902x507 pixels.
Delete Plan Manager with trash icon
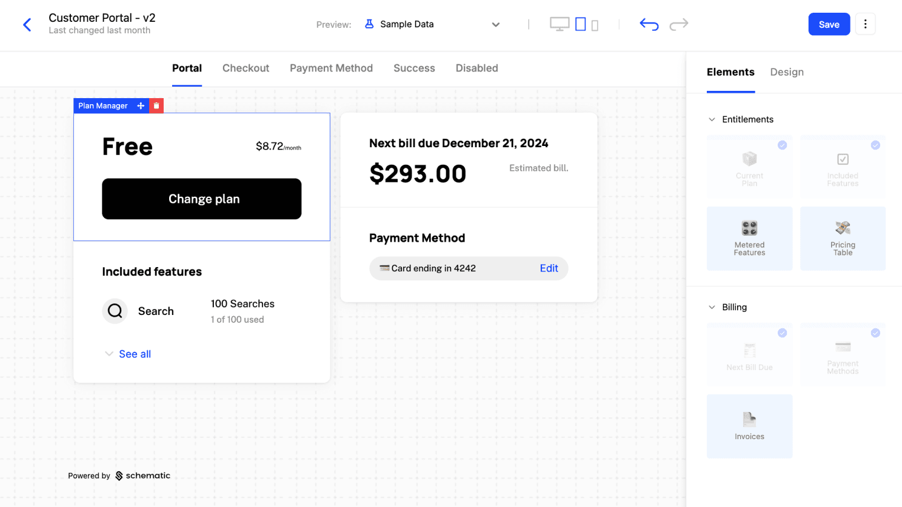(x=156, y=106)
